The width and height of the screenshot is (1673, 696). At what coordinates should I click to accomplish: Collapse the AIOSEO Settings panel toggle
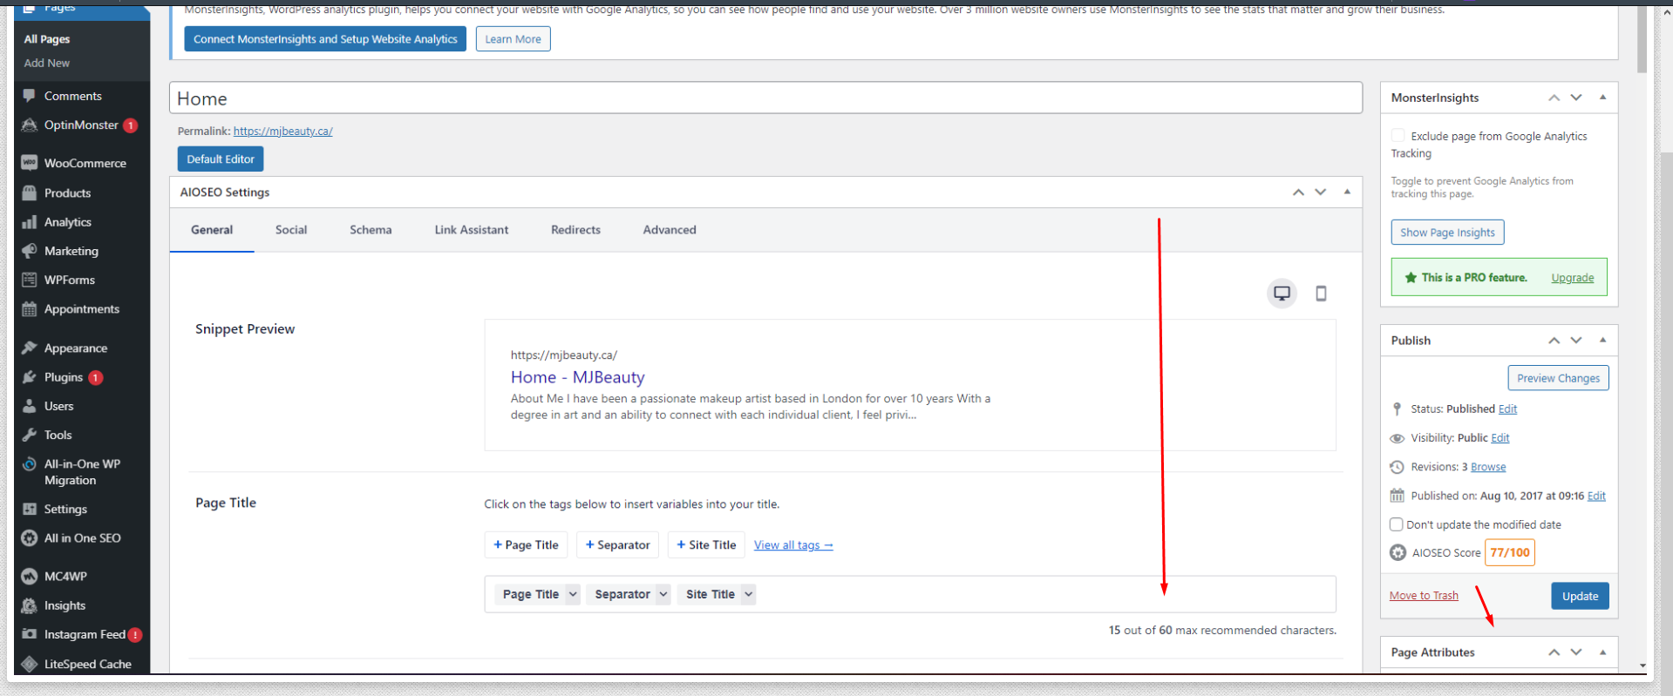pos(1347,192)
